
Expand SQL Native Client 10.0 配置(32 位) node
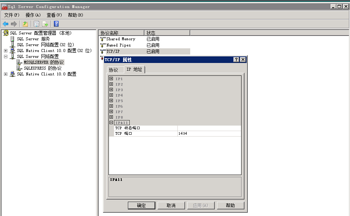[5, 51]
